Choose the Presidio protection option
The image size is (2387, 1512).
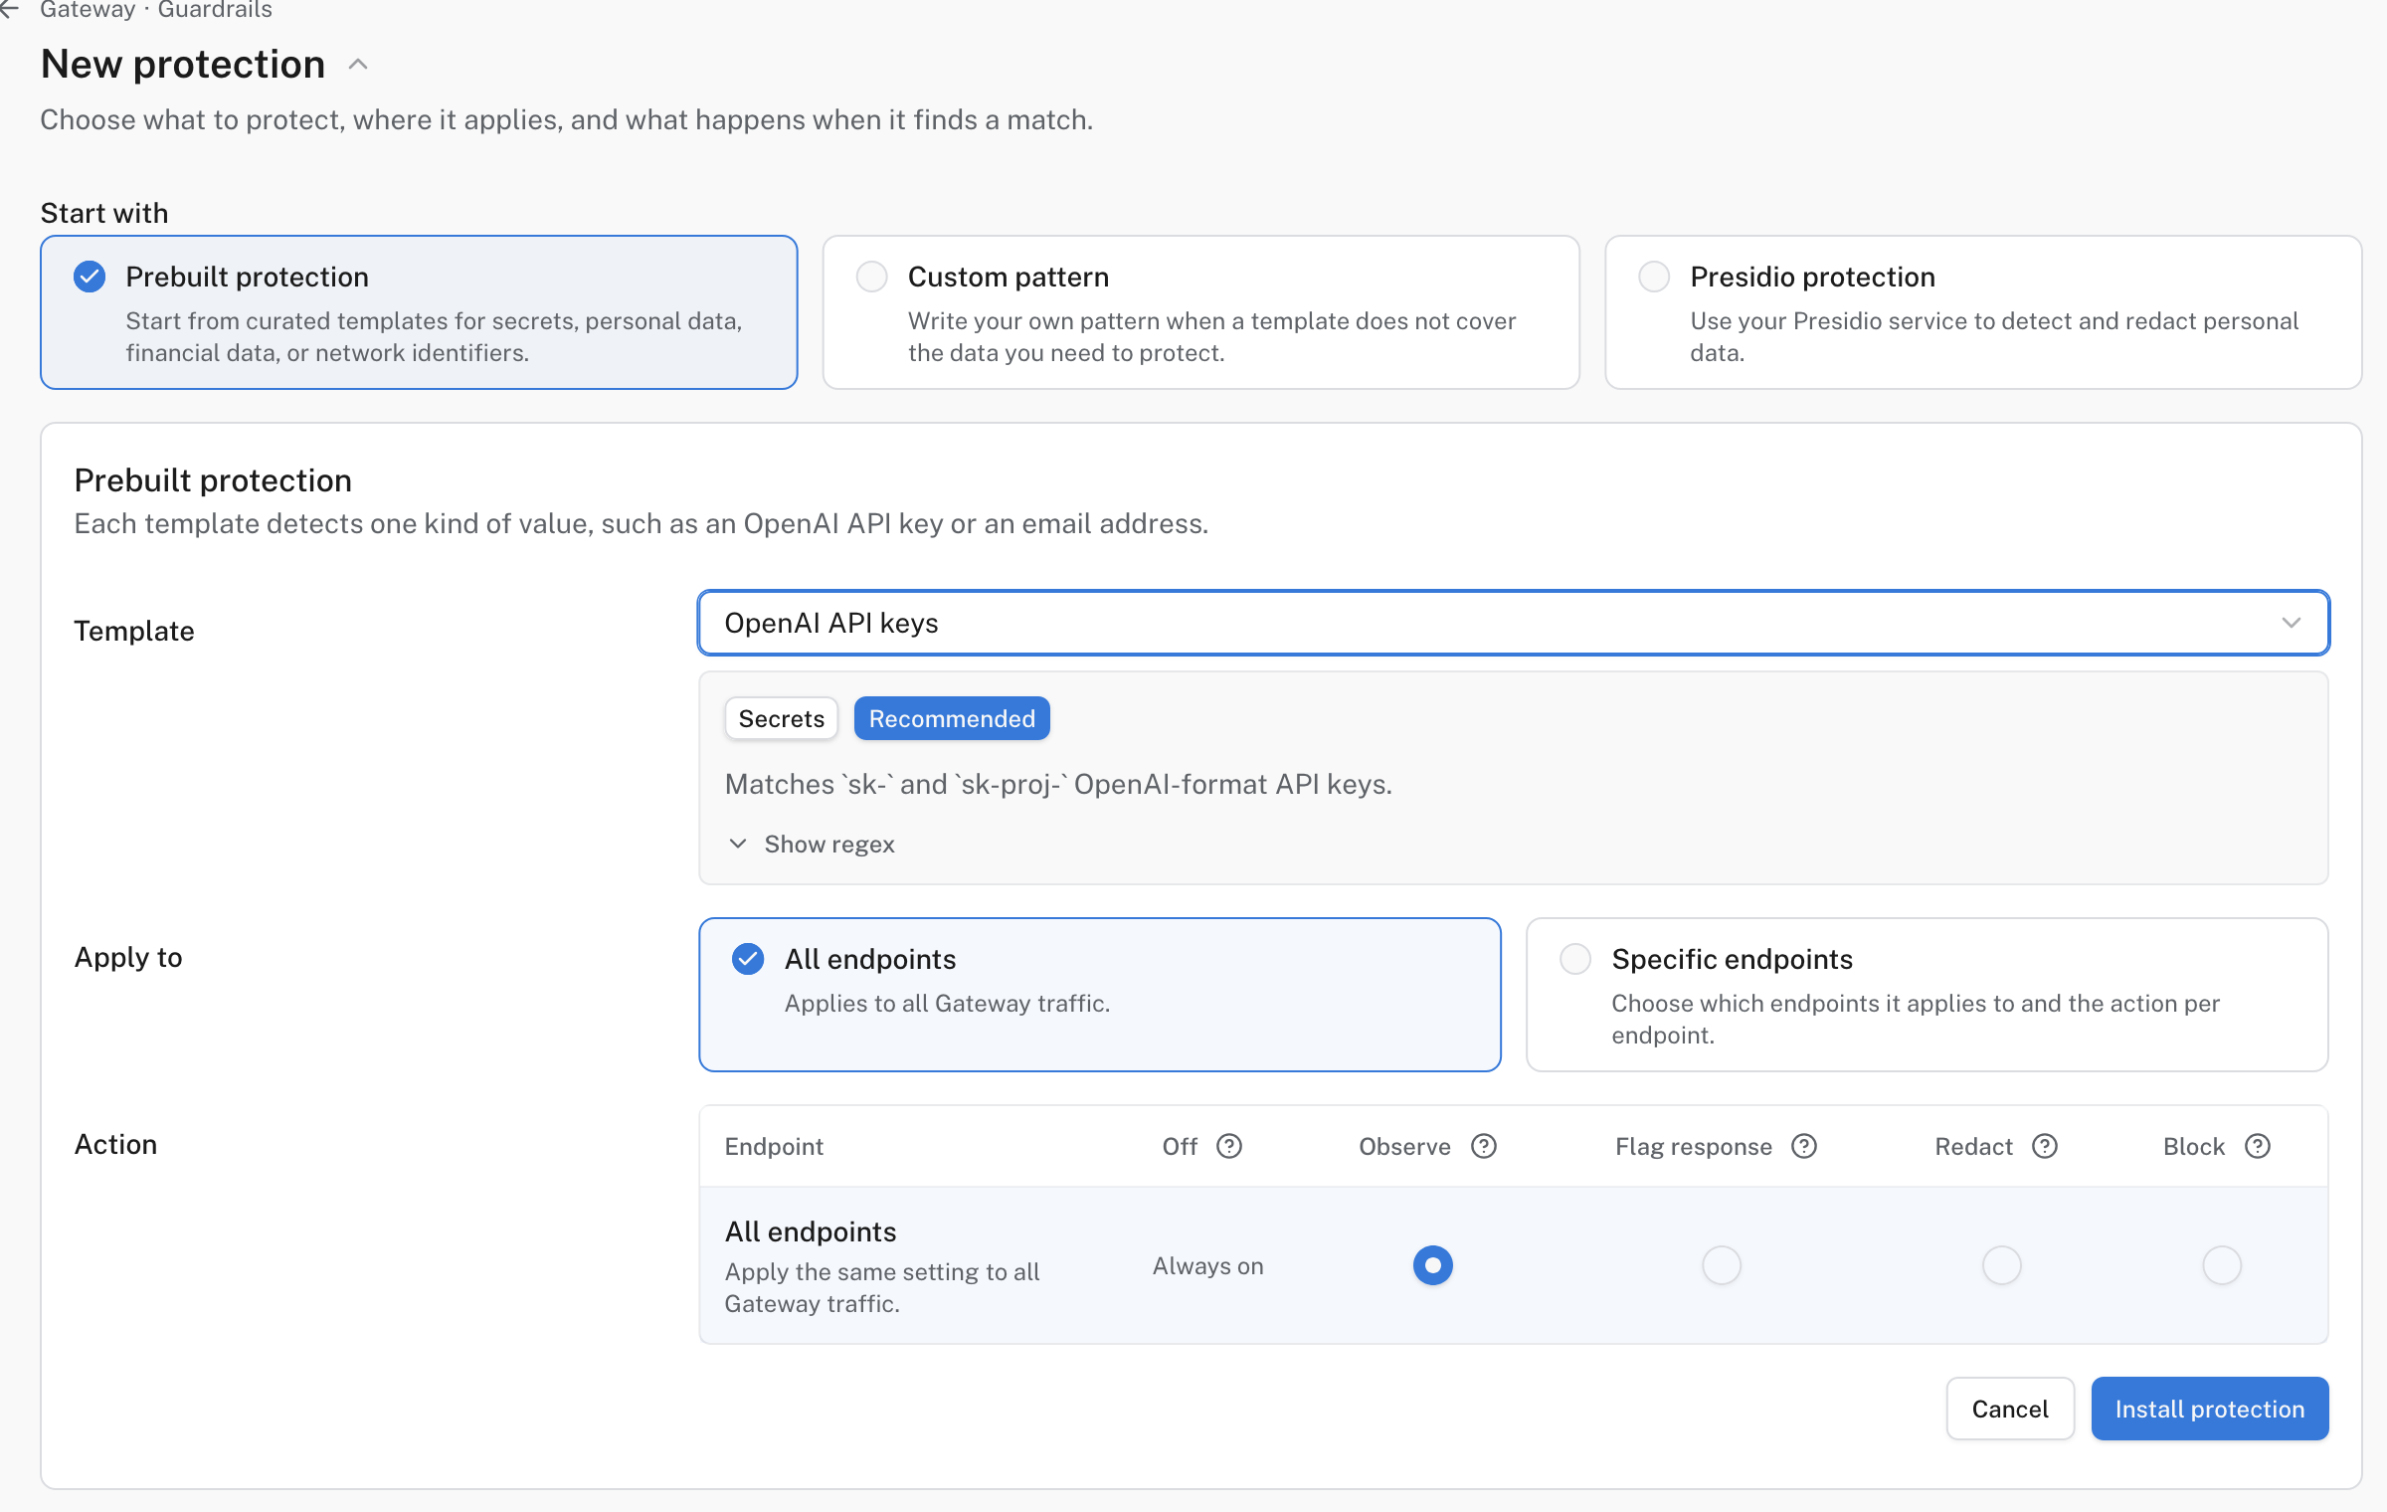point(1983,312)
